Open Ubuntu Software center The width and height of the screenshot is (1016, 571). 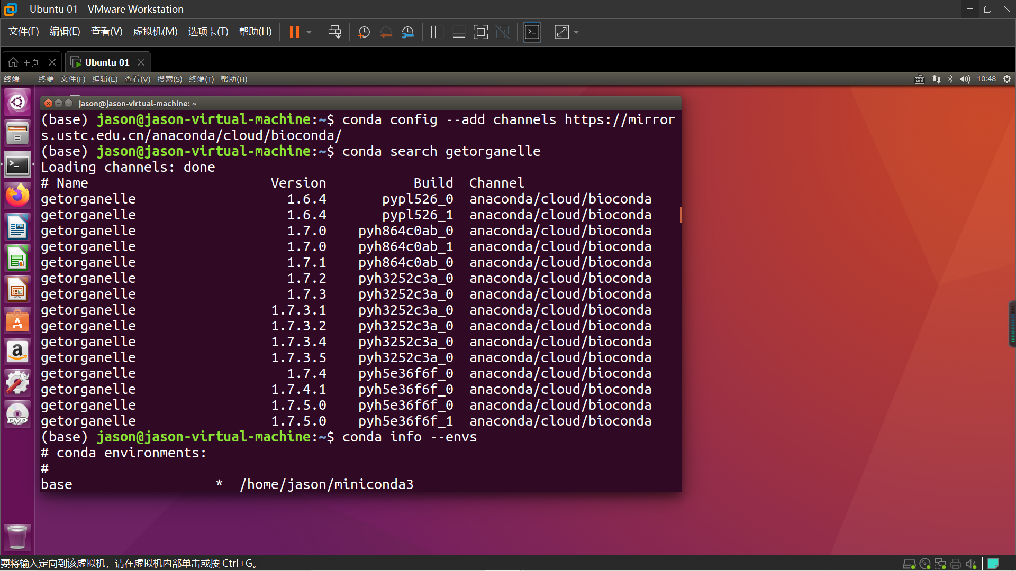coord(17,321)
